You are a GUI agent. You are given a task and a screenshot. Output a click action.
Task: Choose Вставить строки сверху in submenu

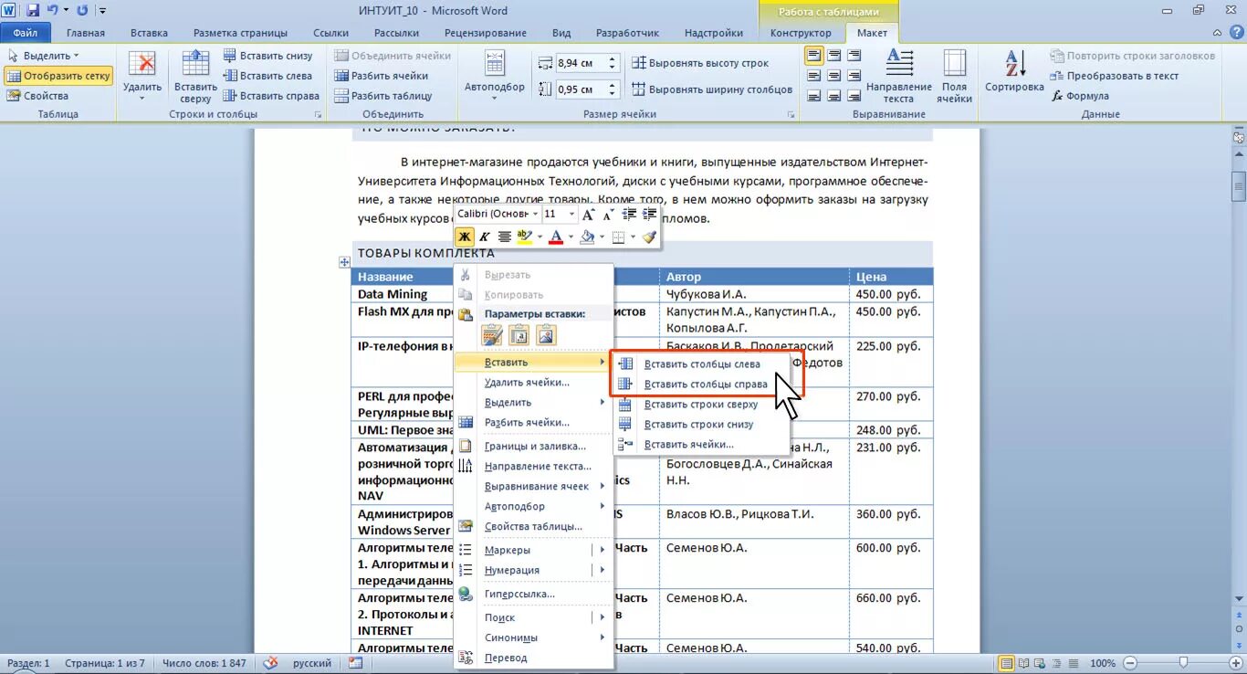(x=701, y=405)
